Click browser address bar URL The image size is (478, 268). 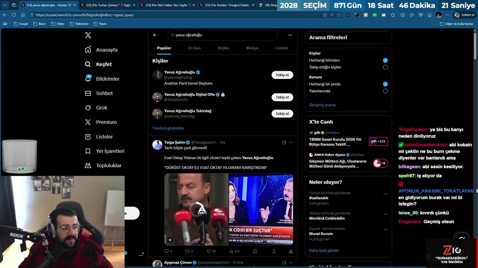pos(85,15)
